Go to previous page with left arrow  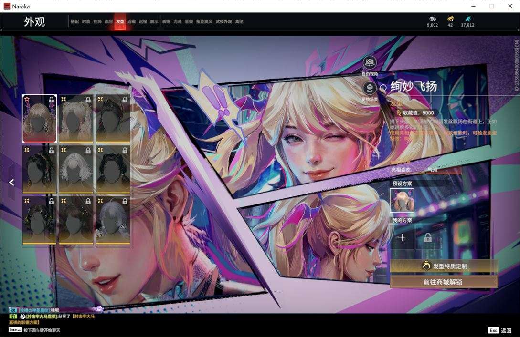11,182
